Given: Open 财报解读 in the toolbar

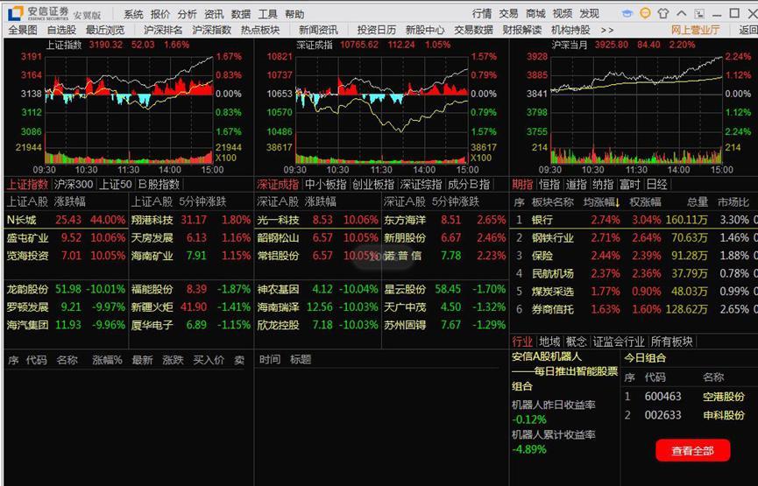Looking at the screenshot, I should [522, 30].
